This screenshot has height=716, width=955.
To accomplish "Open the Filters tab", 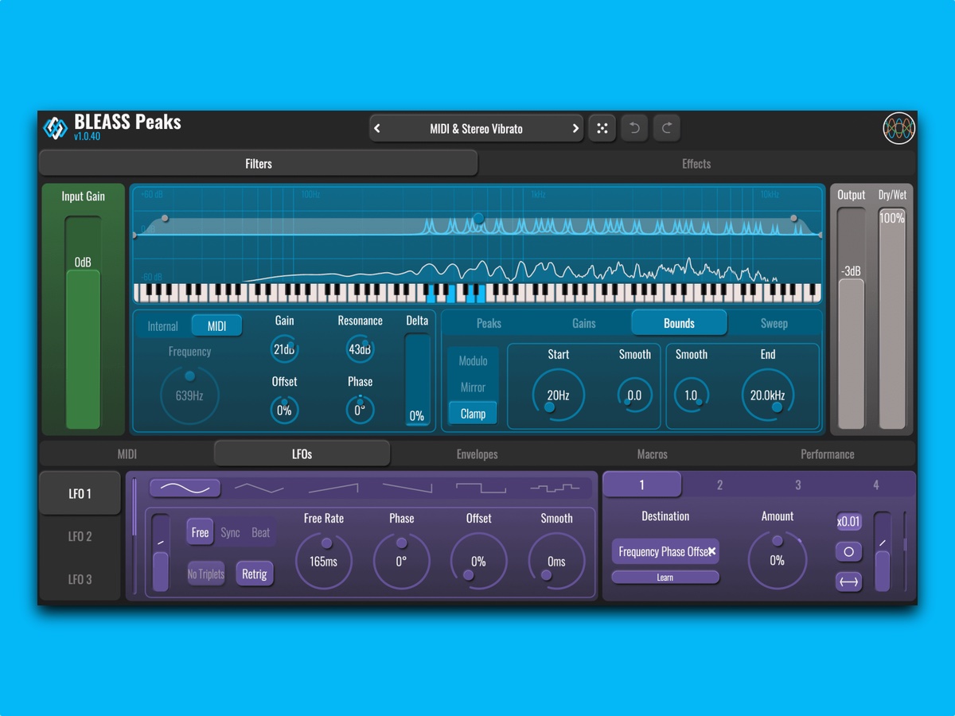I will pos(259,163).
